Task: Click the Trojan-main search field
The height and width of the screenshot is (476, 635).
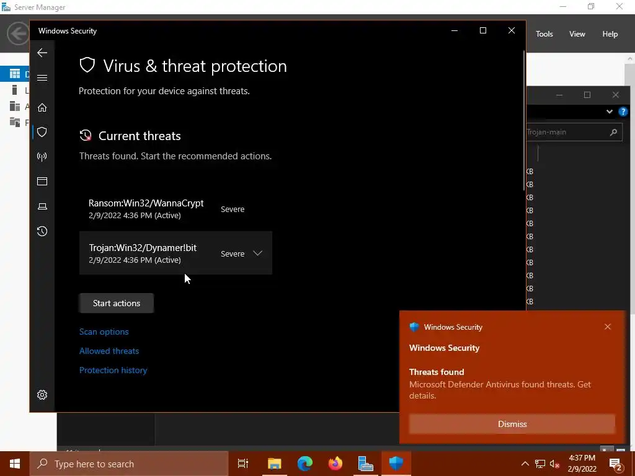Action: coord(574,132)
